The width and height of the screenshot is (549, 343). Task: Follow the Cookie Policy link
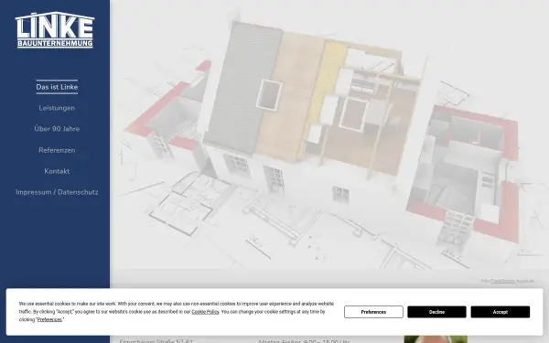[x=205, y=312]
